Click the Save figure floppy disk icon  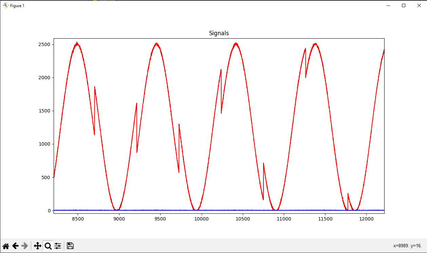tap(70, 246)
